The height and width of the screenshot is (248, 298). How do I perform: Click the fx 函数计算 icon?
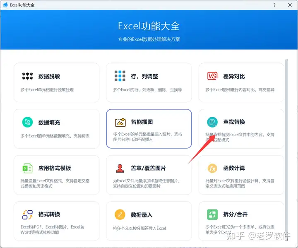tap(212, 169)
